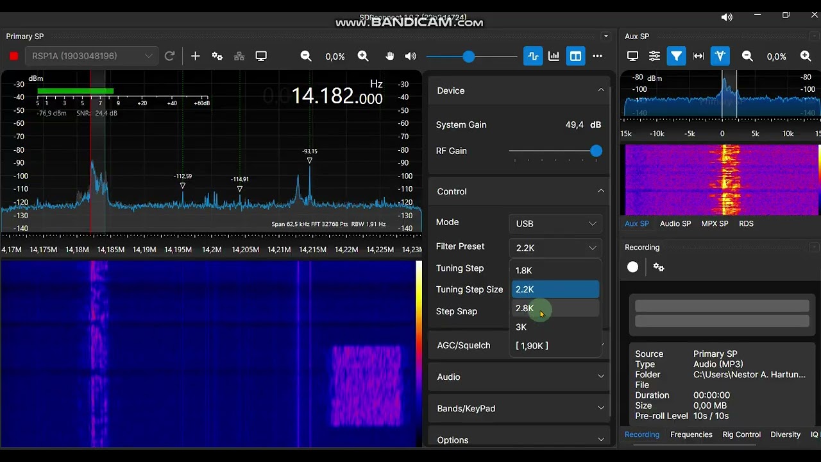Toggle the Aux SP center tuning marker button
The image size is (821, 462).
click(720, 56)
